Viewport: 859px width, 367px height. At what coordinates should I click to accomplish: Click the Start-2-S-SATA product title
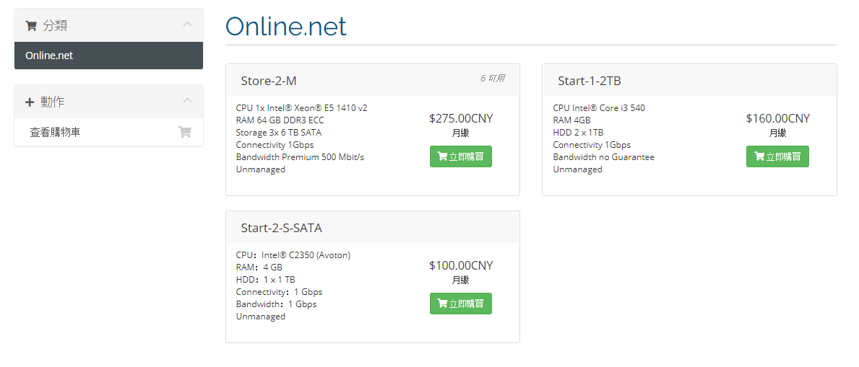click(x=282, y=228)
